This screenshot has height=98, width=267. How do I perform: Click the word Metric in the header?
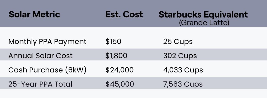coord(46,14)
